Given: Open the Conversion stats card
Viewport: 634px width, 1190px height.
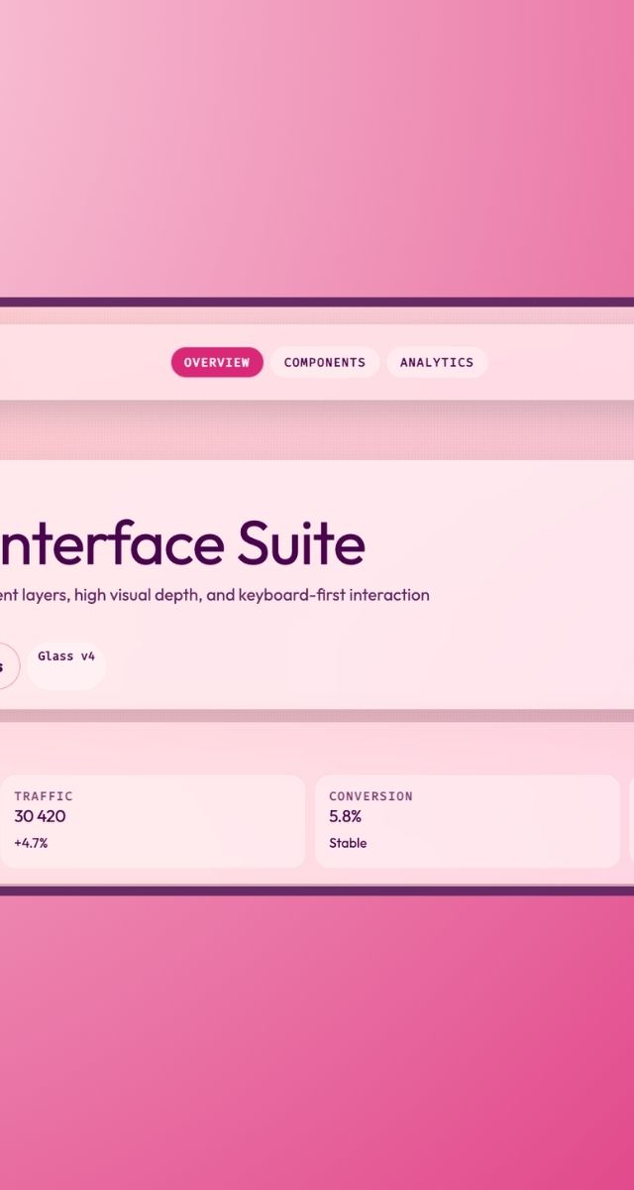Looking at the screenshot, I should point(468,821).
